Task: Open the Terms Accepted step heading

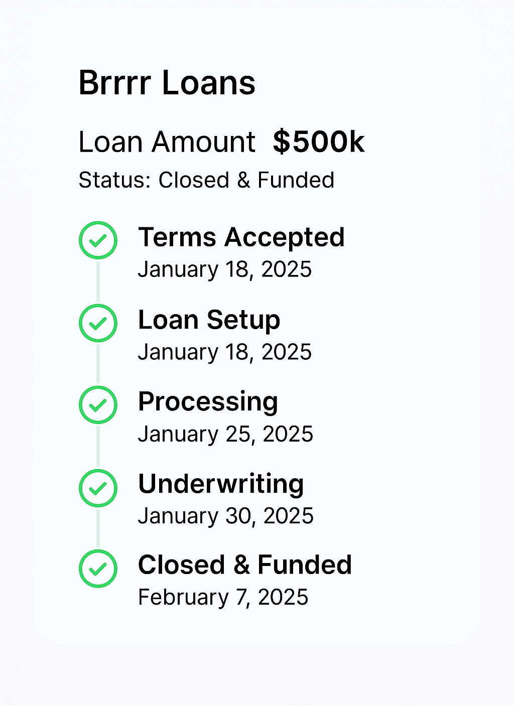Action: [x=241, y=237]
